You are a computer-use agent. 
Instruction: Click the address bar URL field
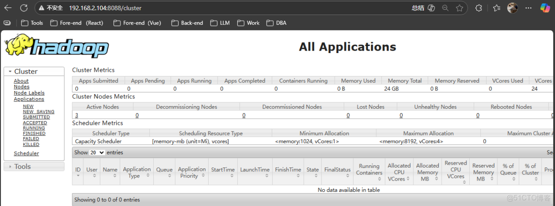(x=234, y=8)
